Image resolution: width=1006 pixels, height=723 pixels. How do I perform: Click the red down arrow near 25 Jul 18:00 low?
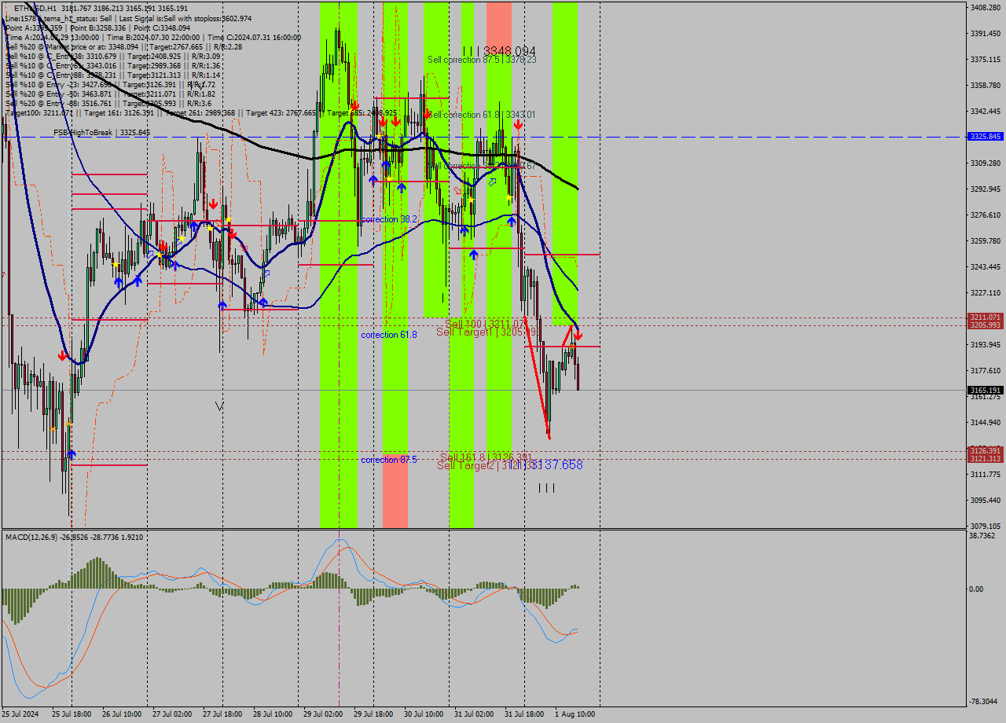coord(62,355)
